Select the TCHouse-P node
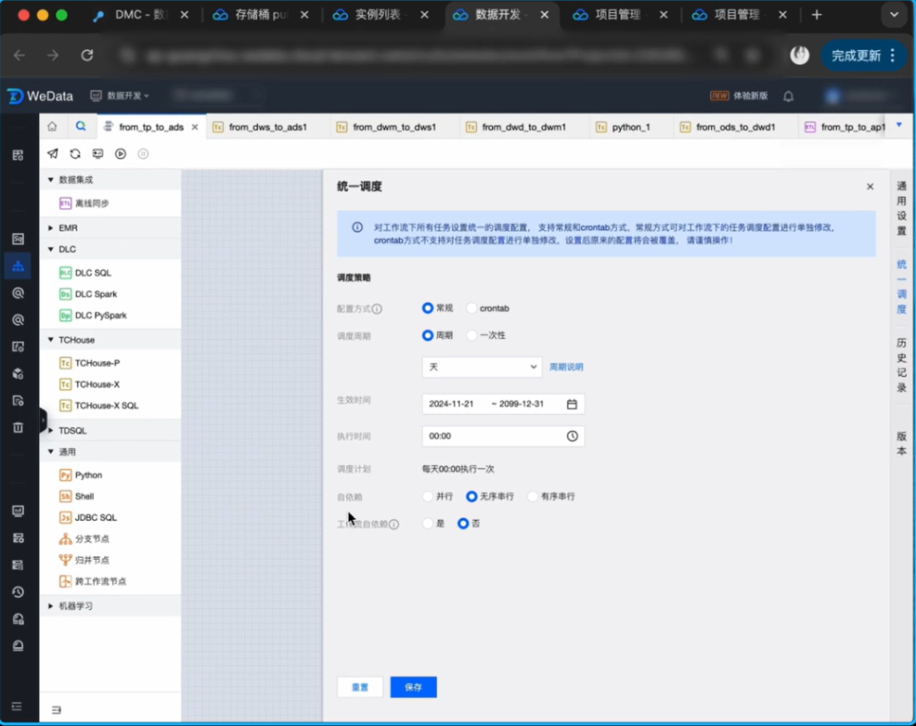 [x=90, y=363]
